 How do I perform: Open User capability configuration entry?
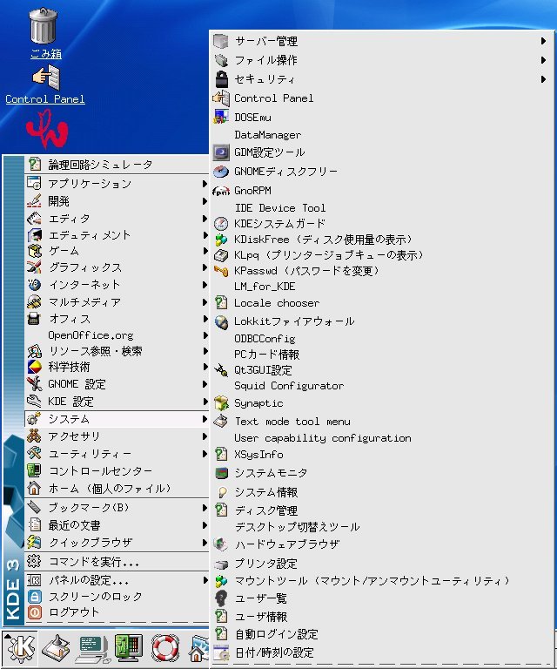pyautogui.click(x=382, y=438)
